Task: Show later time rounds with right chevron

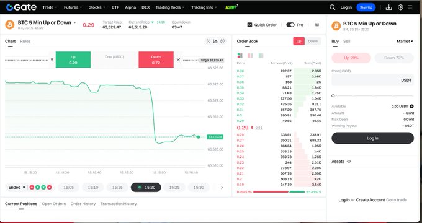Action: point(222,187)
